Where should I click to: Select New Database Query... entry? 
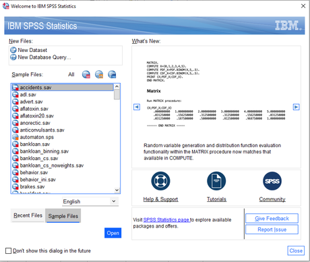[x=44, y=57]
